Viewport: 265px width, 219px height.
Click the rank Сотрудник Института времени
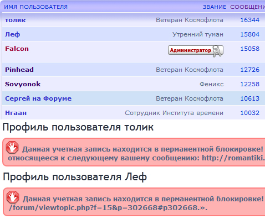[x=174, y=113]
